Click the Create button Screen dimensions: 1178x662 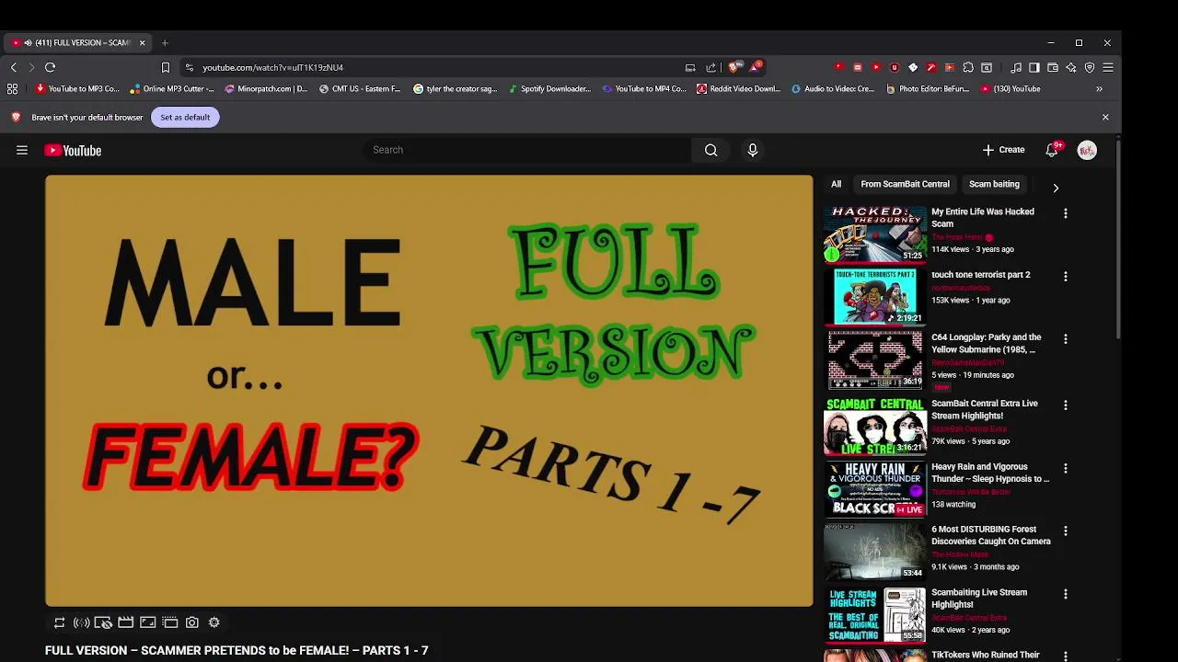1003,150
